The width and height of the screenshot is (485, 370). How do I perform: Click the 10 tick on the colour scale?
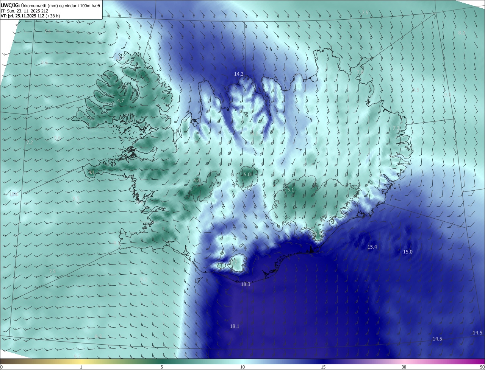click(242, 367)
